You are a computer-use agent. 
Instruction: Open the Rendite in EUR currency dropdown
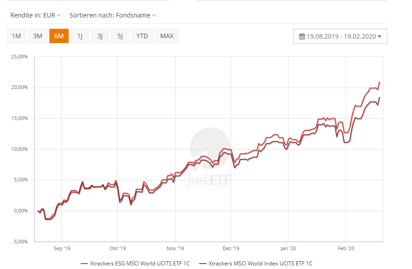(36, 15)
